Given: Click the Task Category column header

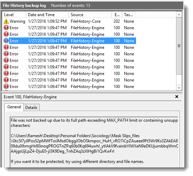Looking at the screenshot, I should coord(129,15).
